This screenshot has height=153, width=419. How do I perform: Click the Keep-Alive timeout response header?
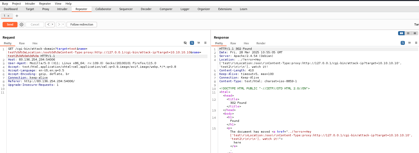click(246, 74)
